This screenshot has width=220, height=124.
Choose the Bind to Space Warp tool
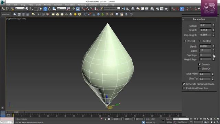(x=12, y=9)
